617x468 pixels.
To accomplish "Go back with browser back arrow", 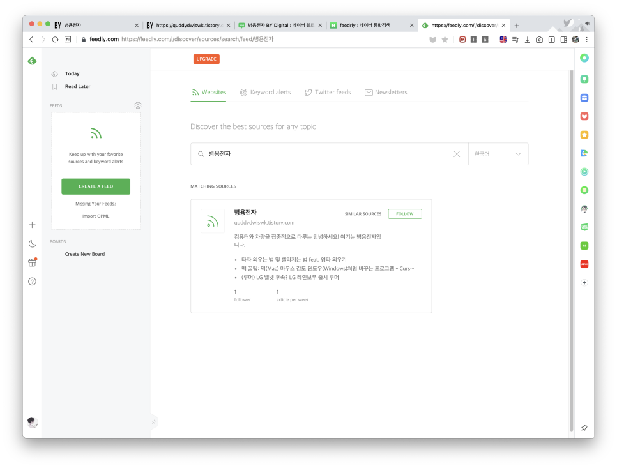I will [31, 40].
